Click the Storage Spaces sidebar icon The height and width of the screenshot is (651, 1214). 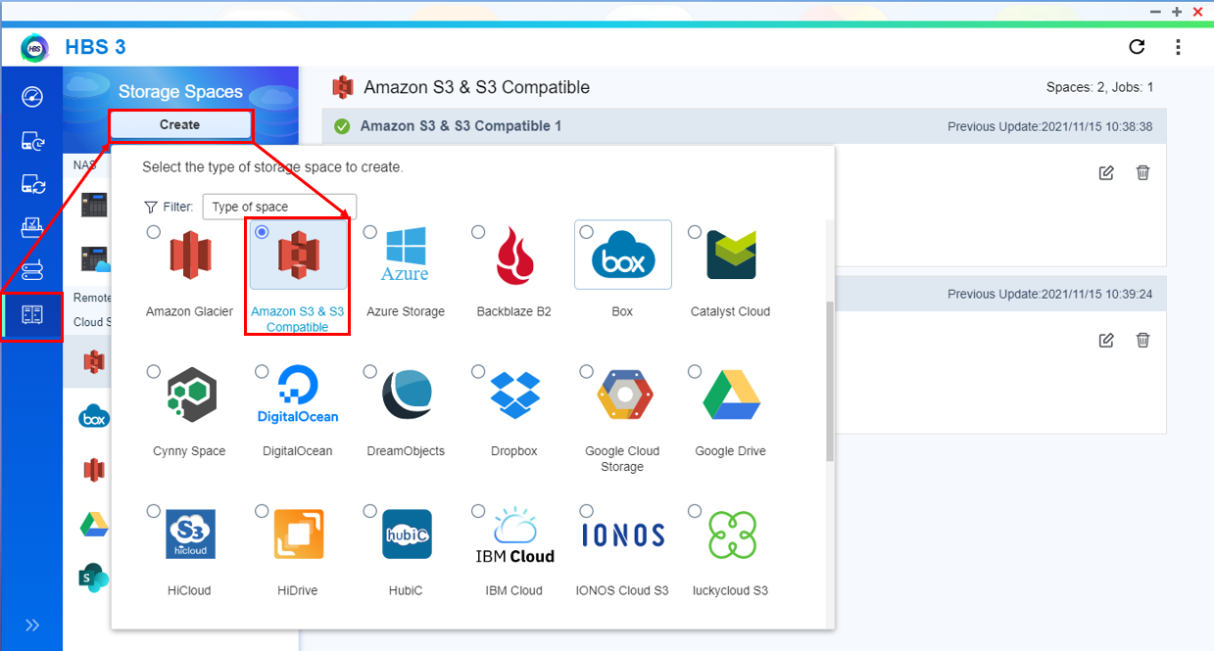coord(31,314)
